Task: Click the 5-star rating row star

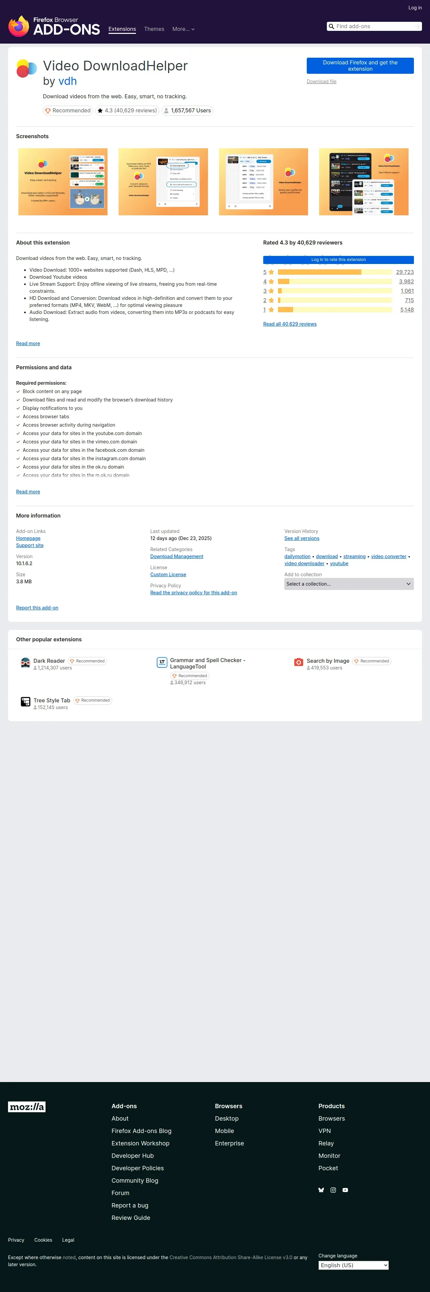Action: click(x=271, y=272)
